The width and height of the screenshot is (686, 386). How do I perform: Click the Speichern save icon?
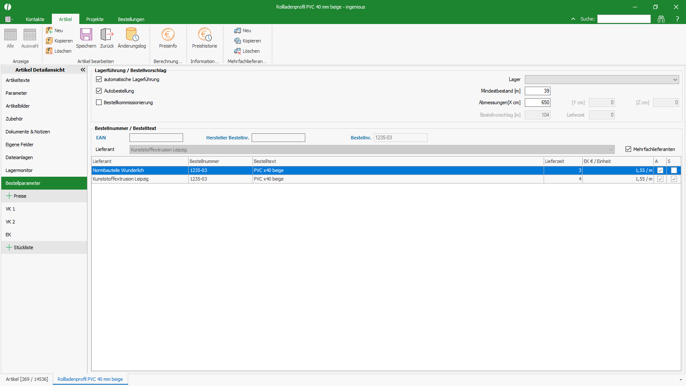(86, 35)
